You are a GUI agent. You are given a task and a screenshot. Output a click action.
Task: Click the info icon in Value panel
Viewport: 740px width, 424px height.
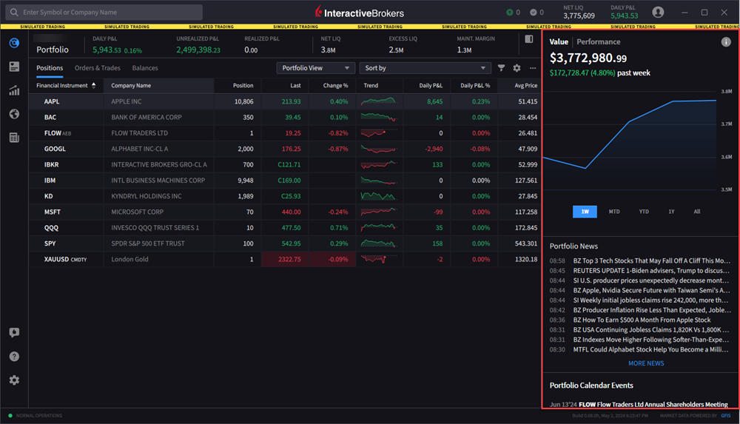point(726,42)
